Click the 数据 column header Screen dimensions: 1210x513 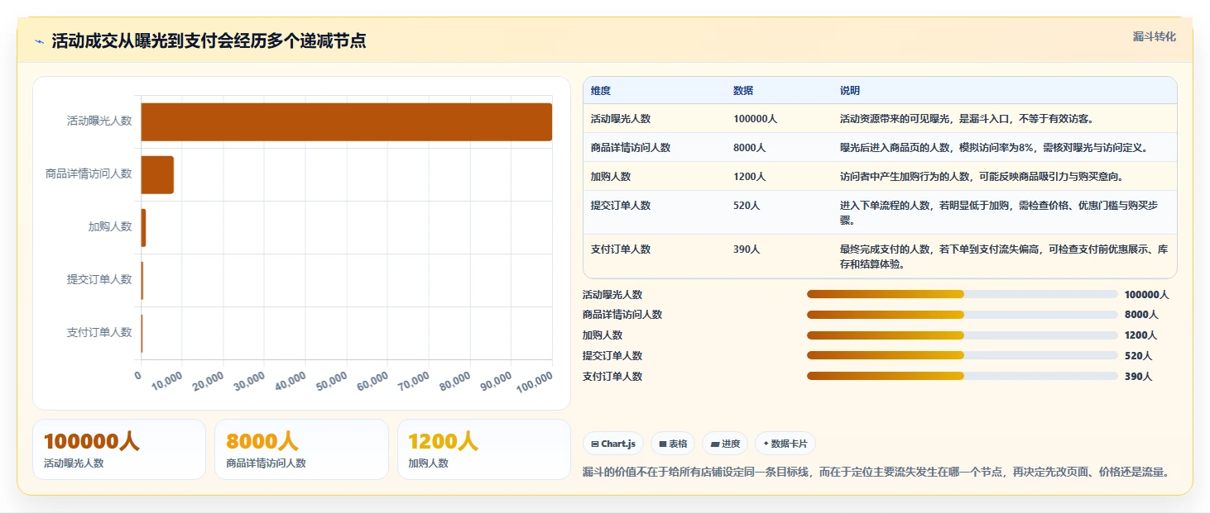tap(743, 91)
